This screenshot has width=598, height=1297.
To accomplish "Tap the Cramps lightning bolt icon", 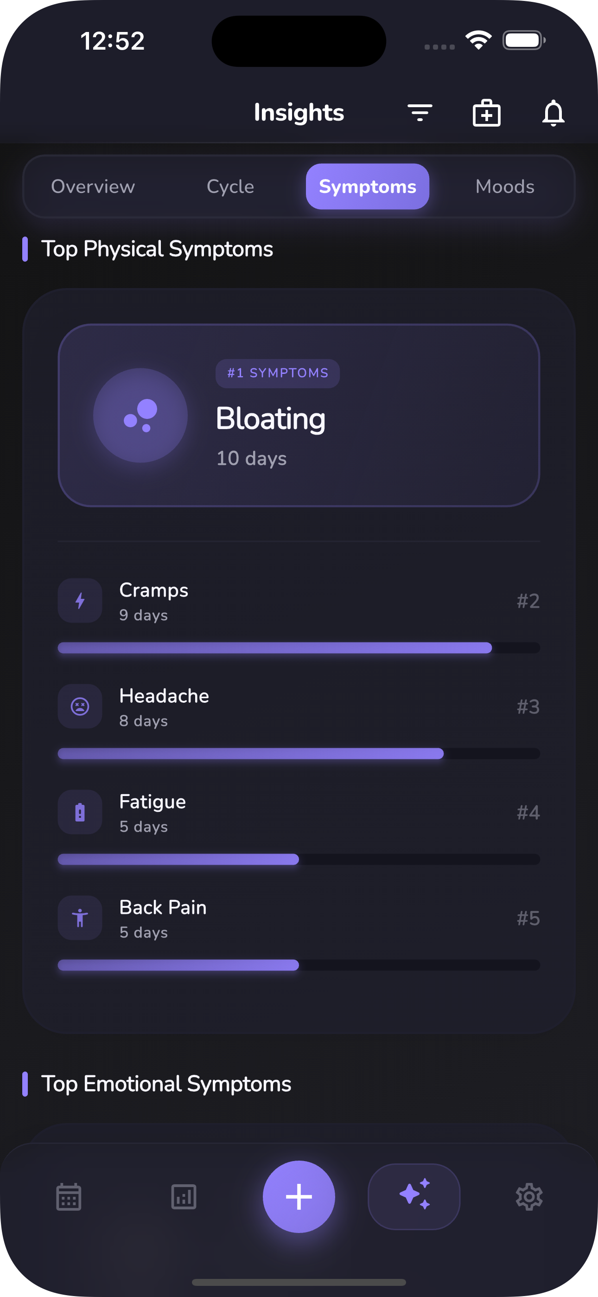I will [x=80, y=601].
